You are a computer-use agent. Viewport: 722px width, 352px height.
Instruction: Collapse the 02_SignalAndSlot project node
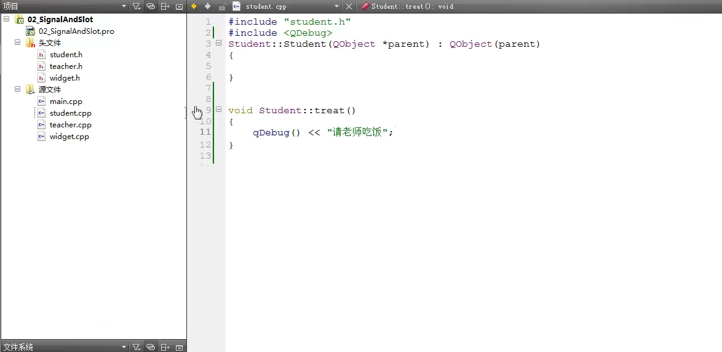(x=6, y=19)
